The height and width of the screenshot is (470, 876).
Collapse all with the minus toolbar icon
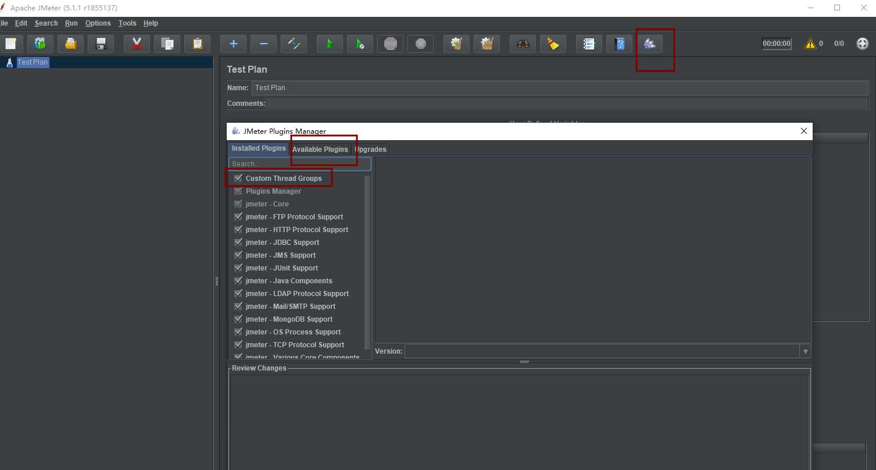(x=263, y=44)
